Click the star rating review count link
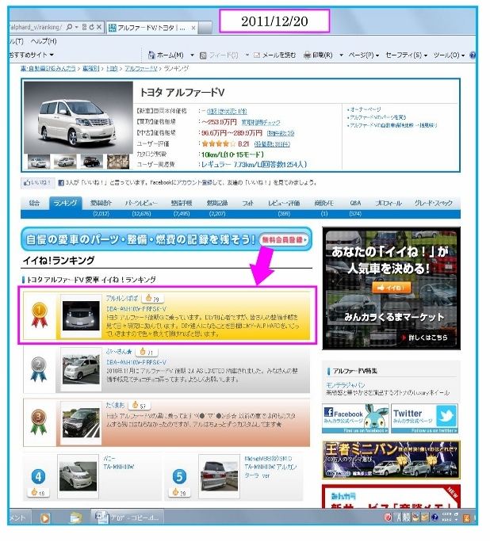Viewport: 490px width, 542px height. click(272, 143)
